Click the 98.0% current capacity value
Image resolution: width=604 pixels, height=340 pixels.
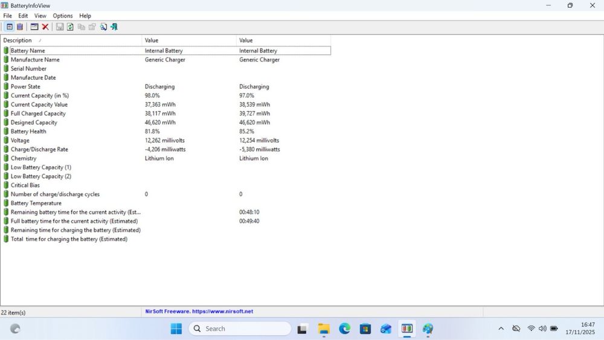pyautogui.click(x=152, y=95)
